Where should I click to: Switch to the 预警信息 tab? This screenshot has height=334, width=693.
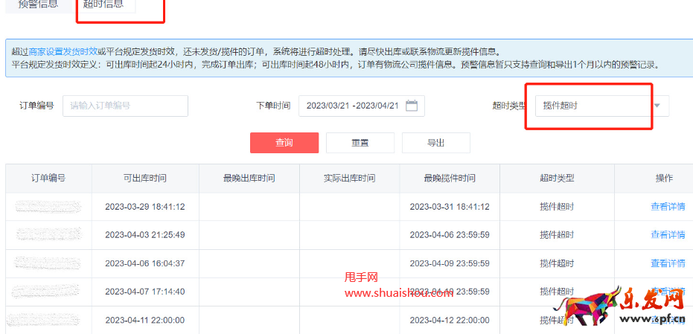(x=38, y=4)
